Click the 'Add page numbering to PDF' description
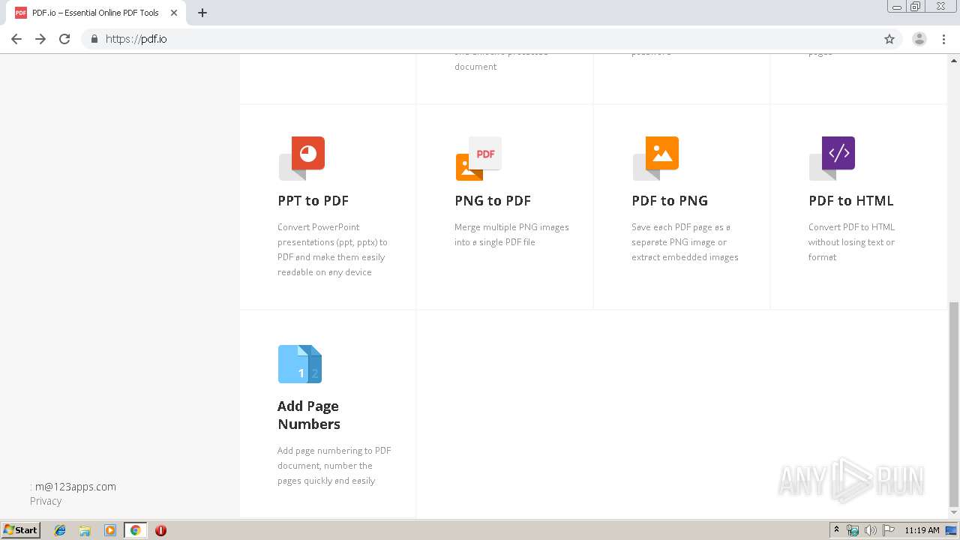The image size is (960, 540). pyautogui.click(x=334, y=465)
